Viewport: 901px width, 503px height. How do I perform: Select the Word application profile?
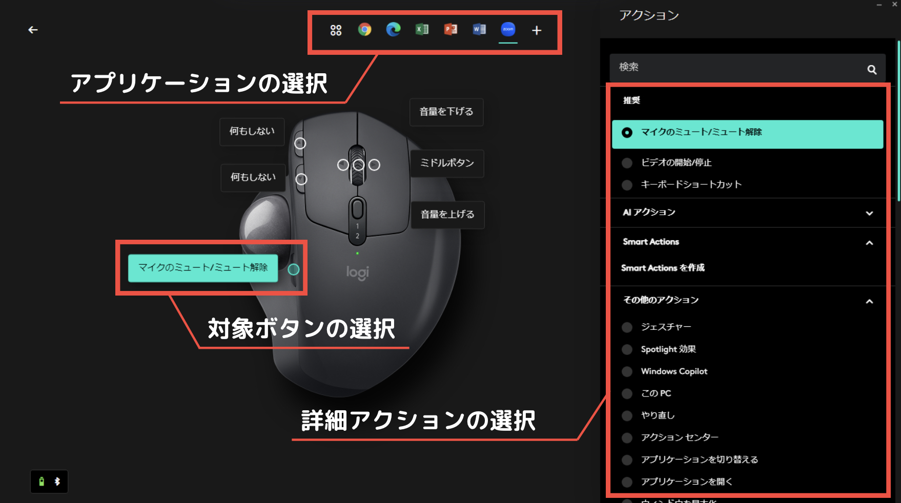click(479, 30)
